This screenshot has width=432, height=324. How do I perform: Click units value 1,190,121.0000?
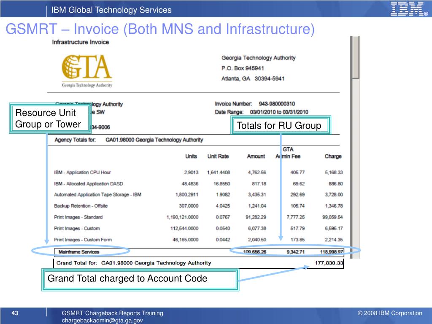click(x=182, y=217)
